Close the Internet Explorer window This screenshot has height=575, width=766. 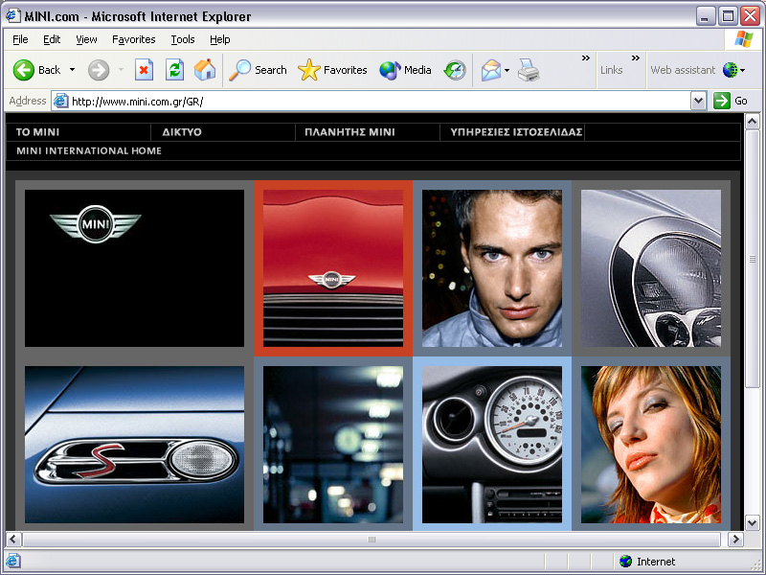750,16
